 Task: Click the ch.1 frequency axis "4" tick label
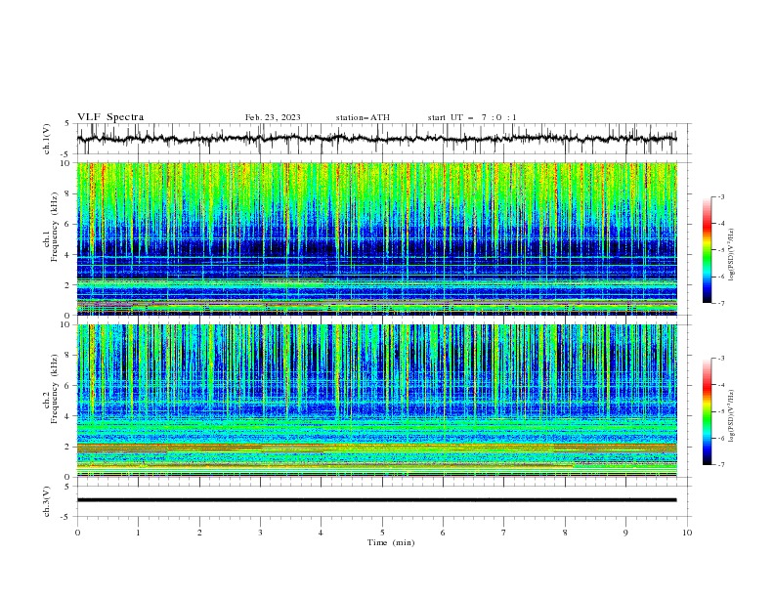[67, 255]
